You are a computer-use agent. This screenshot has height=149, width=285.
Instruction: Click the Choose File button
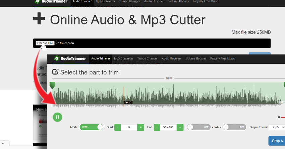[45, 43]
